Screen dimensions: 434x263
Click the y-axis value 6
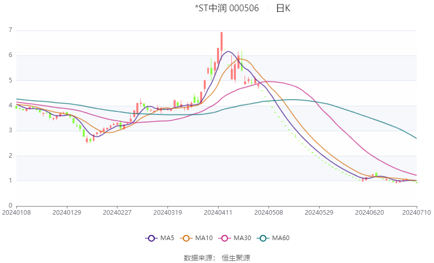coord(11,55)
